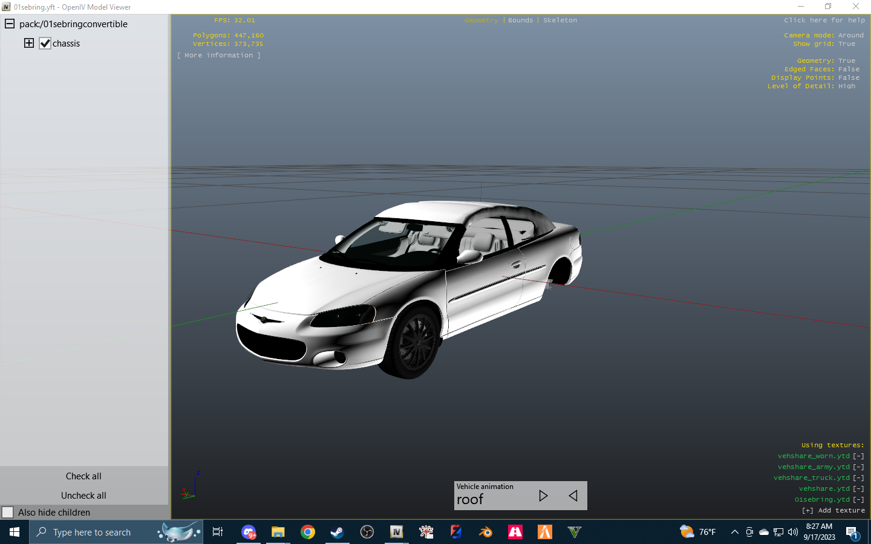Play the roof vehicle animation forward
This screenshot has width=871, height=544.
pyautogui.click(x=543, y=496)
